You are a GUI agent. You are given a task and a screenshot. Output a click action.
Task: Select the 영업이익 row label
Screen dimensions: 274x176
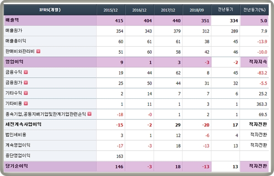(14, 62)
